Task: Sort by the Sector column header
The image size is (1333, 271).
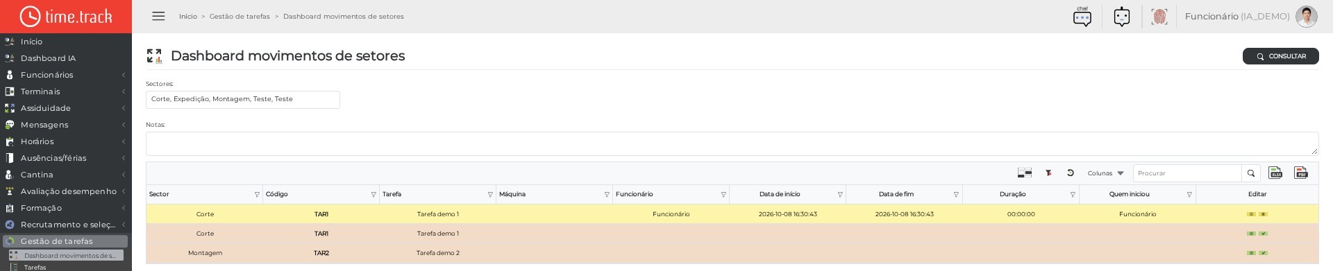Action: (x=159, y=194)
